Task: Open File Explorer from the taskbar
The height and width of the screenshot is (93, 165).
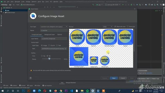Action: (82, 91)
